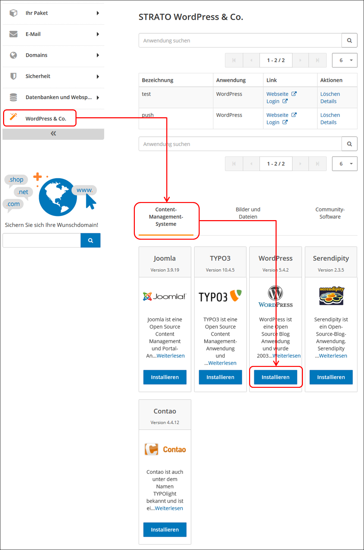
Task: Click the Contao logo image
Action: (x=165, y=449)
